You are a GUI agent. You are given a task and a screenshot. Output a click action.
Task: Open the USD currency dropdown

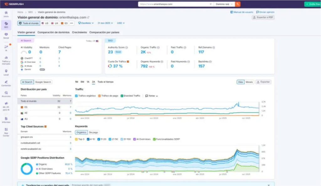pos(120,23)
